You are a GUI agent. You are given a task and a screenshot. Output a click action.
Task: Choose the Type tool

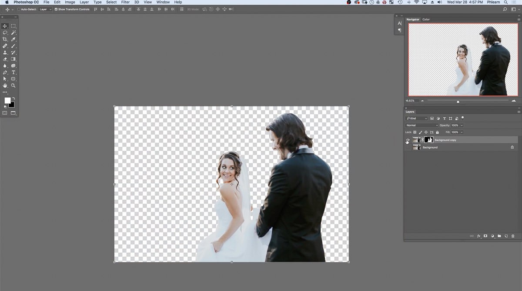tap(13, 73)
